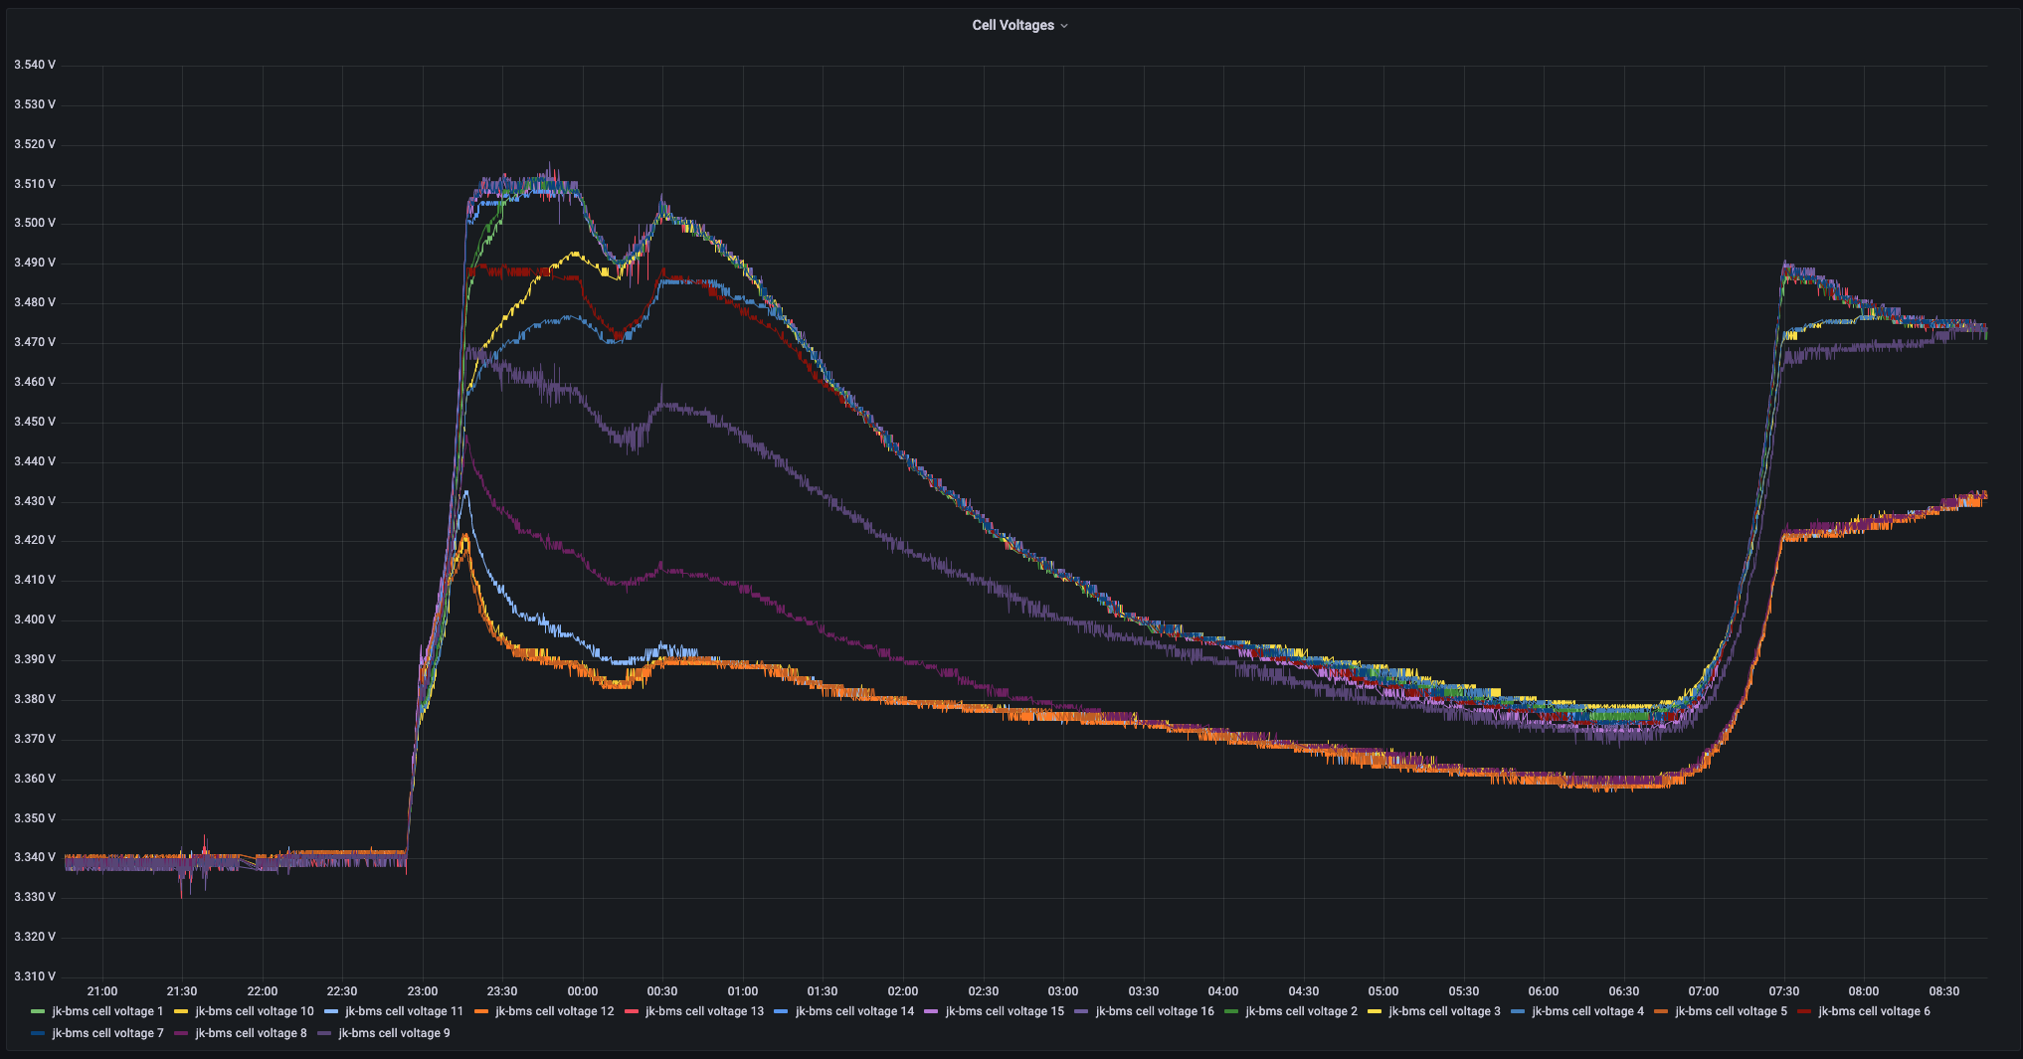Click the dark red icon for cell voltage 6

[1804, 1011]
